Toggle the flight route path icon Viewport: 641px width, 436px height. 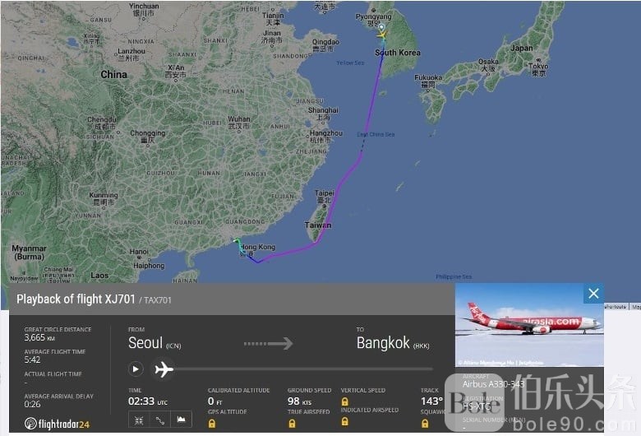point(160,420)
